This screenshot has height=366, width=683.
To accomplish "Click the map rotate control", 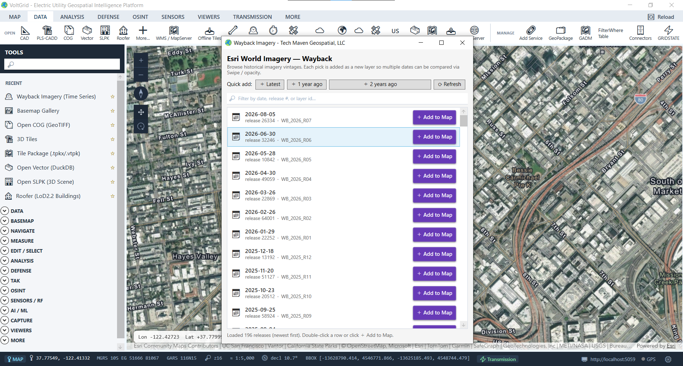I will (141, 127).
